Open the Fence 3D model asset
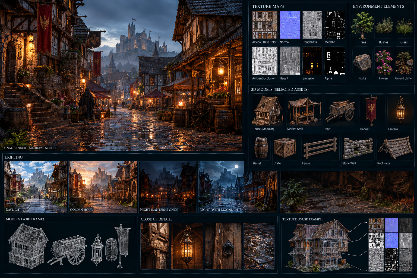The image size is (417, 278). pyautogui.click(x=320, y=148)
